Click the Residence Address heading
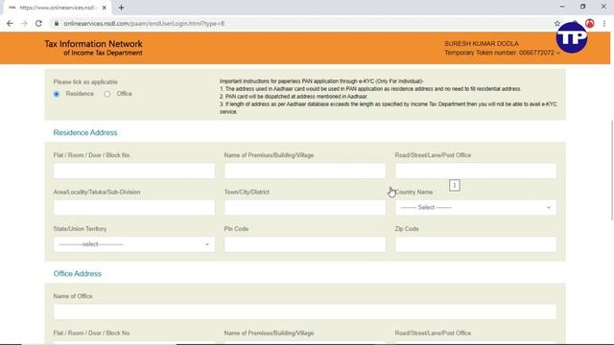 click(85, 132)
